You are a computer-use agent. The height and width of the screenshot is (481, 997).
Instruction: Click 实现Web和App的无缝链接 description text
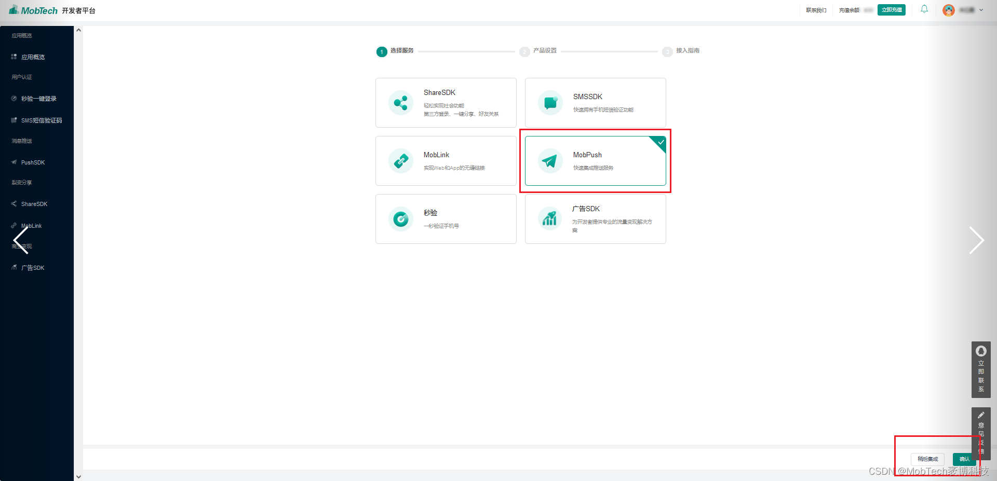454,168
